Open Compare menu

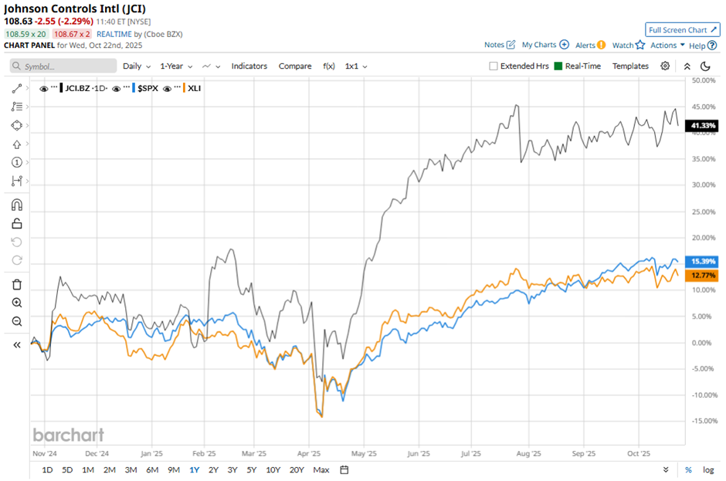click(295, 66)
